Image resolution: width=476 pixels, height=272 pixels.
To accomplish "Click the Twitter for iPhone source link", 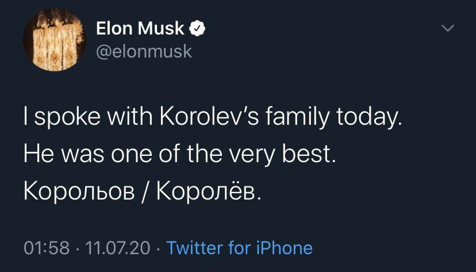I will (x=239, y=248).
